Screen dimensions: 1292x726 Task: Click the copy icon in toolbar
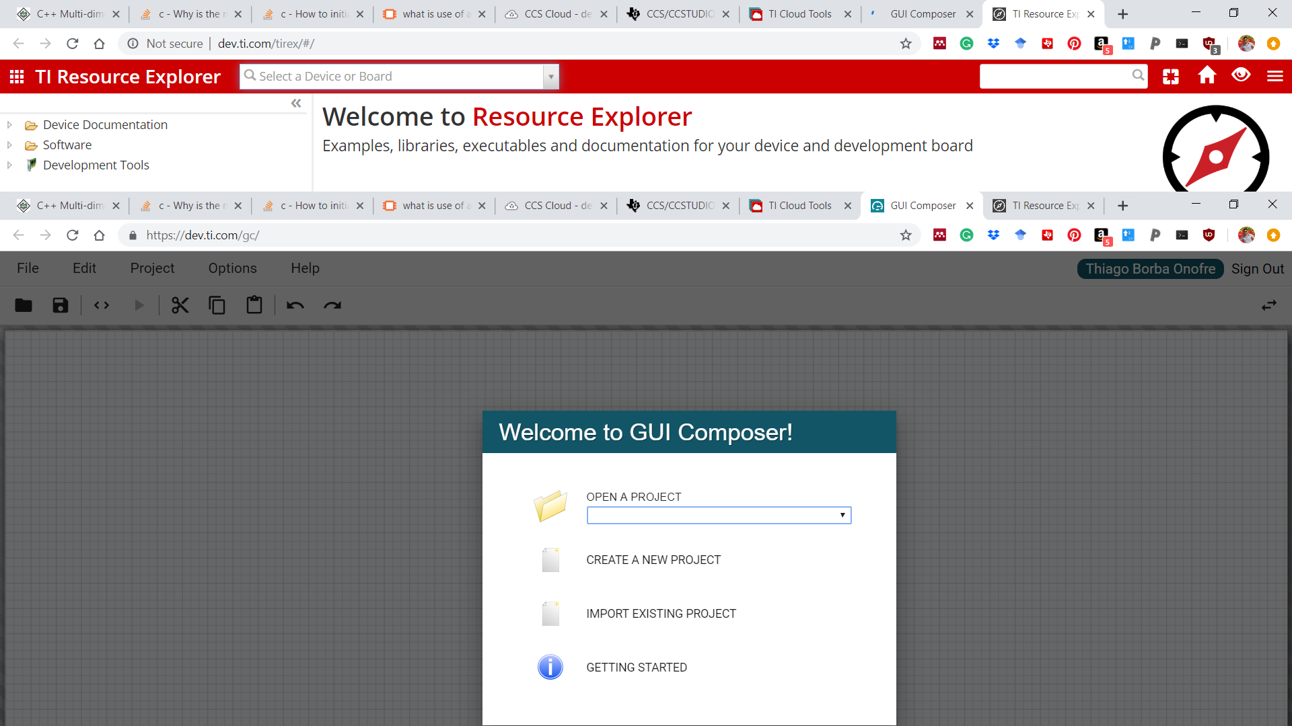pyautogui.click(x=217, y=306)
